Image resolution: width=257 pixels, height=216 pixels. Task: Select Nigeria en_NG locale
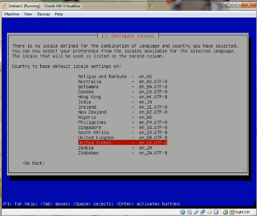tap(123, 117)
